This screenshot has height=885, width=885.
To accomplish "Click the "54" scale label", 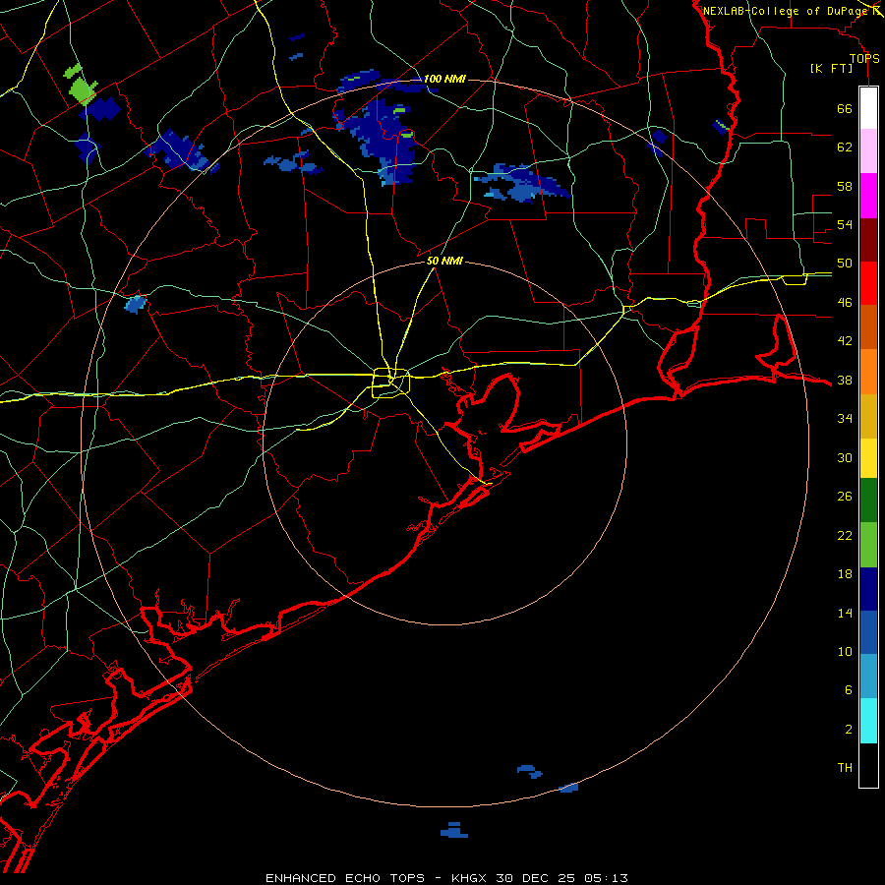I will click(845, 224).
